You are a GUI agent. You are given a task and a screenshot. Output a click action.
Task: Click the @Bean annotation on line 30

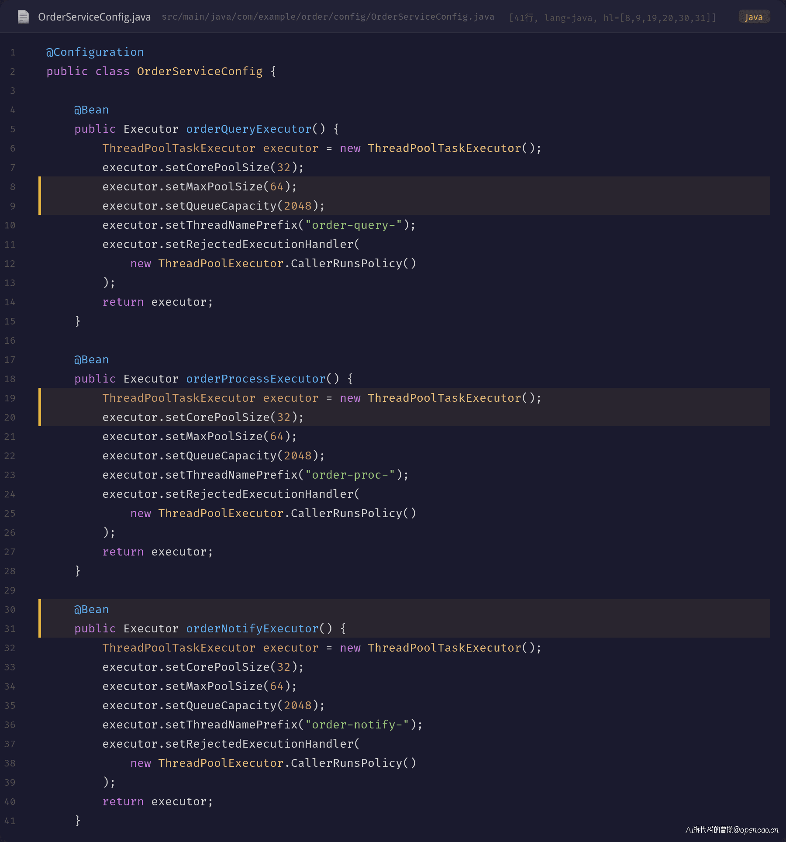point(91,609)
